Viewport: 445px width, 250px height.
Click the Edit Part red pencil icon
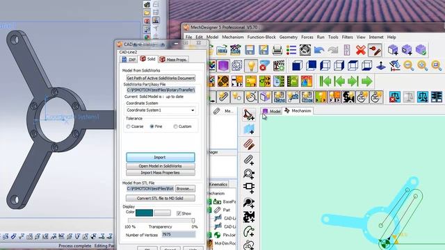coord(249,144)
